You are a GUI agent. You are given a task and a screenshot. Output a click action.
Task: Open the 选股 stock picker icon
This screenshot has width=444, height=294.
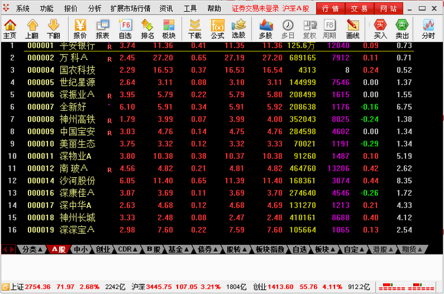(239, 28)
